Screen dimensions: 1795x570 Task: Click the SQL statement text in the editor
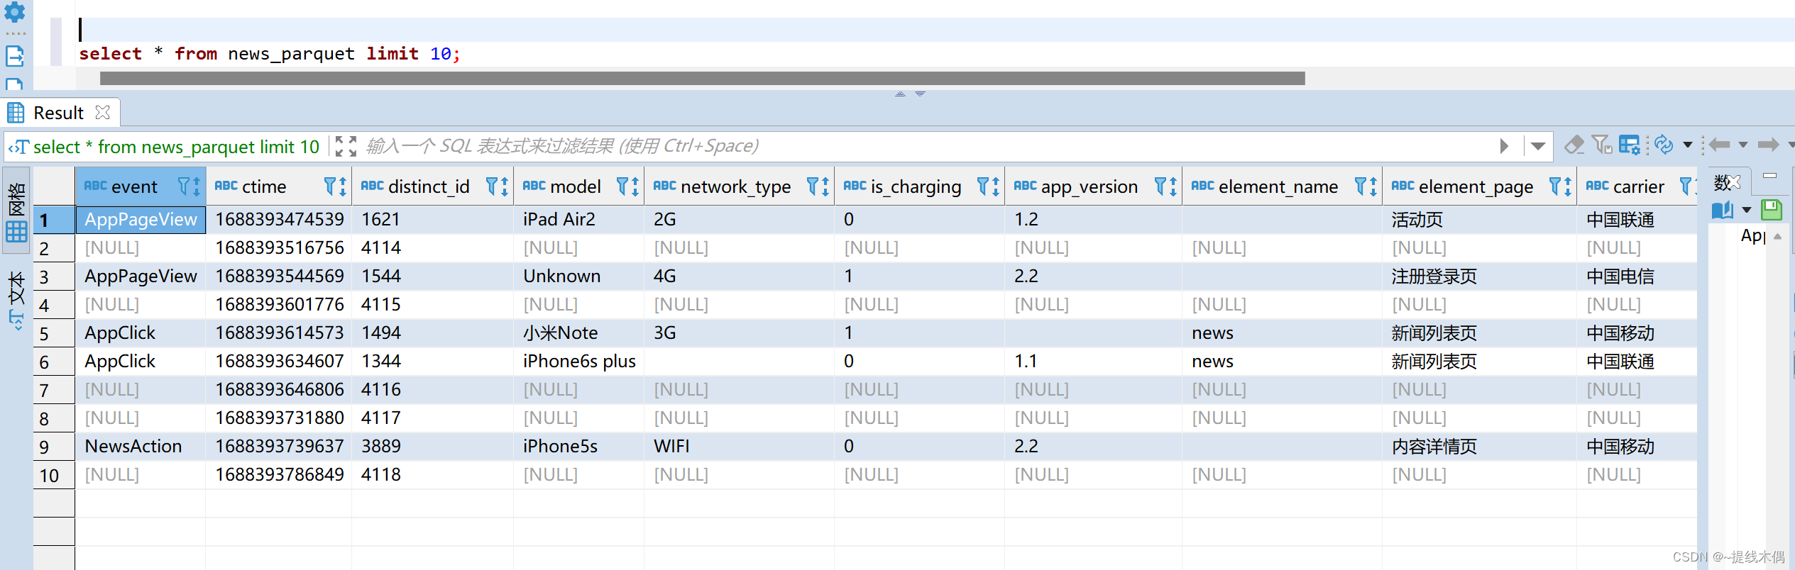pos(270,54)
